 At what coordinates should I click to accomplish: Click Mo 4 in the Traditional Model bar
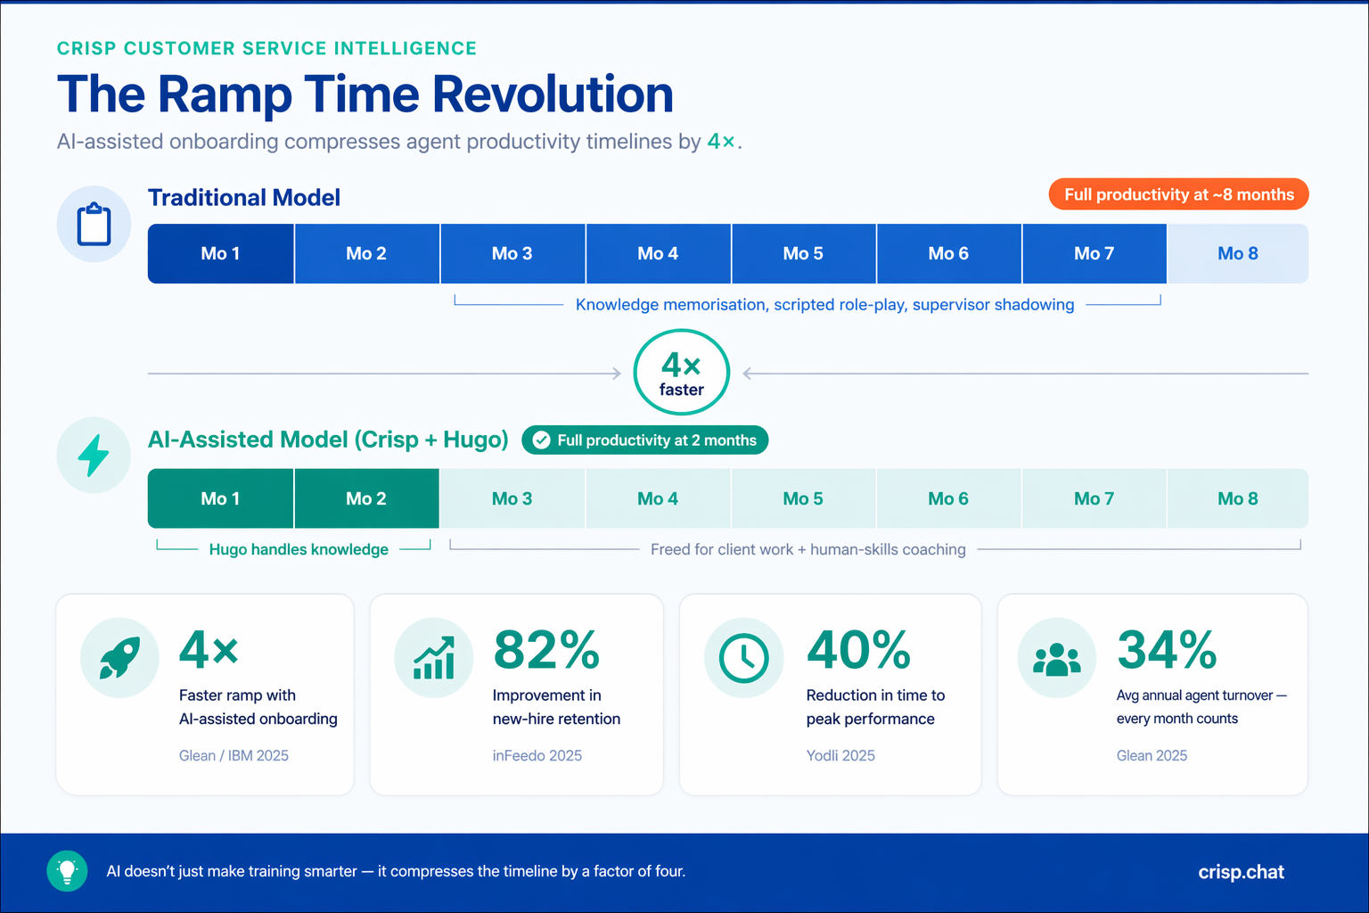pyautogui.click(x=658, y=254)
